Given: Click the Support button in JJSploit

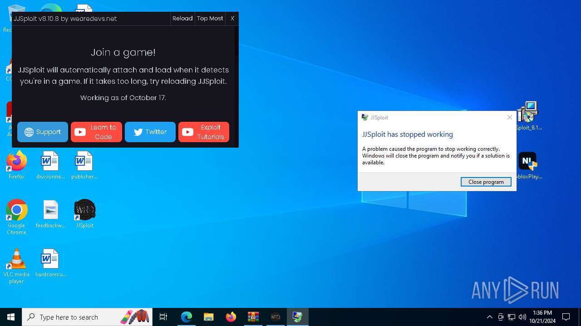Looking at the screenshot, I should (43, 132).
